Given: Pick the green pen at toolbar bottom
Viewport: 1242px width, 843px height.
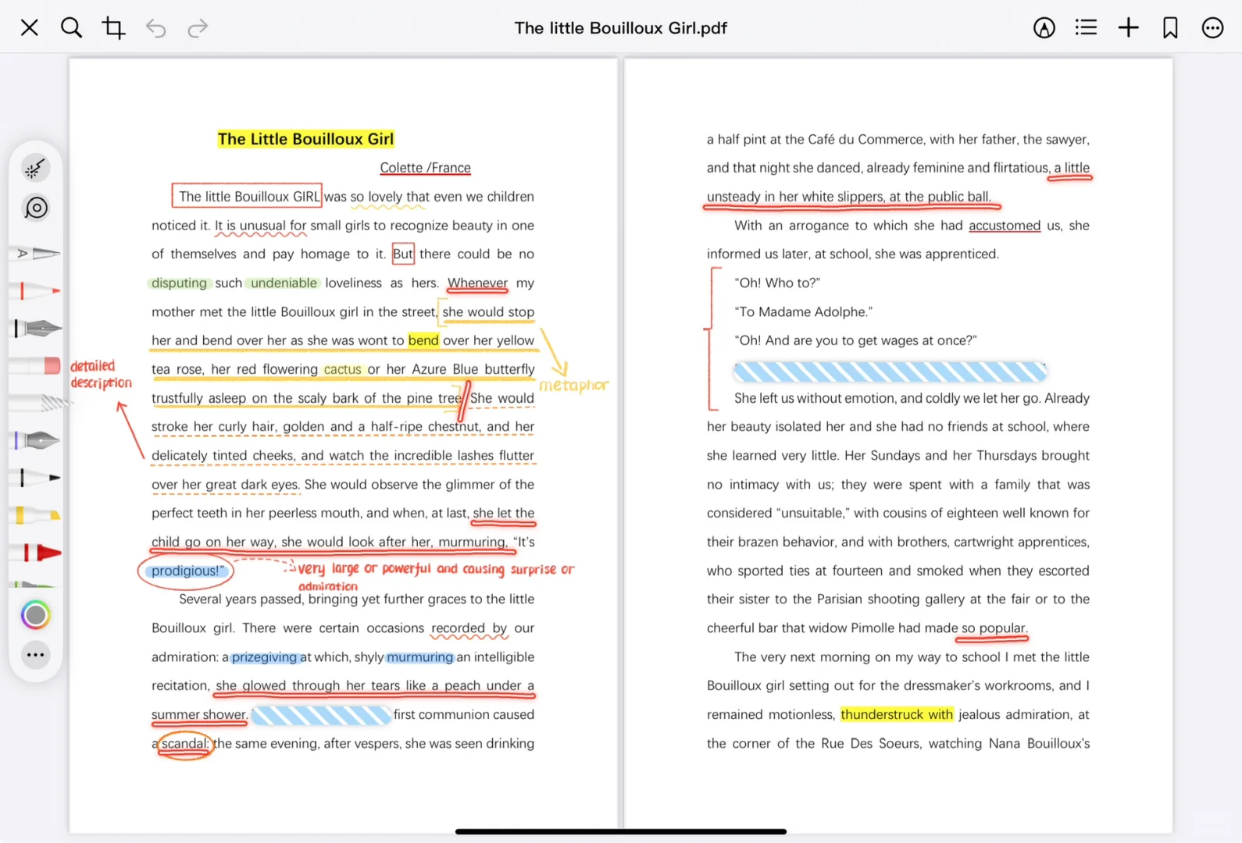Looking at the screenshot, I should pyautogui.click(x=35, y=583).
